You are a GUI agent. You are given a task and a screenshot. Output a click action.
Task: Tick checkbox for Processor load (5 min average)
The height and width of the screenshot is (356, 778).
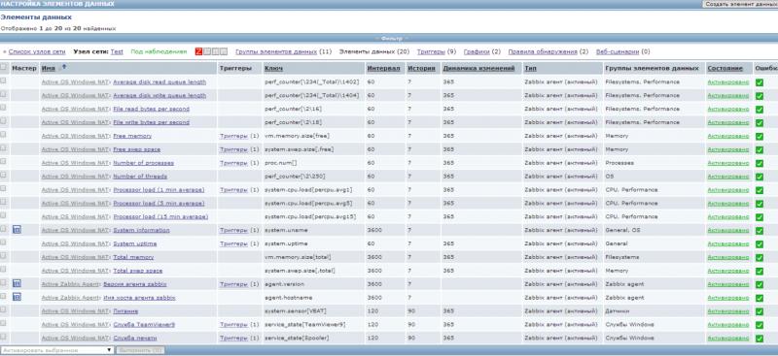click(x=4, y=202)
